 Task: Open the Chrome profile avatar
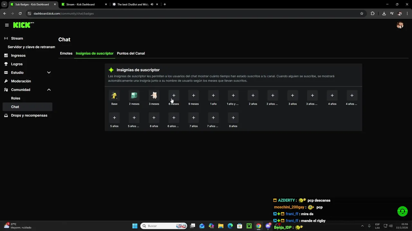pos(399,13)
